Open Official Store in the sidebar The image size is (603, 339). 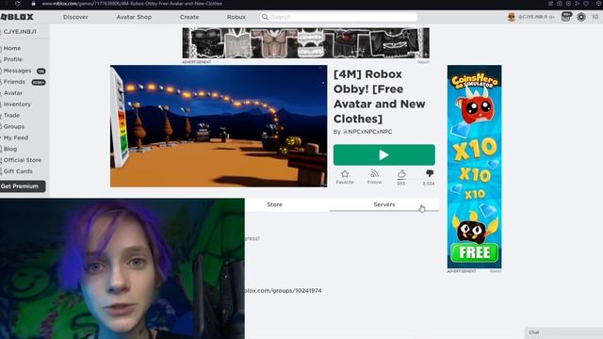(23, 160)
